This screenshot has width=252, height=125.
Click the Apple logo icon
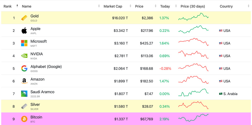click(x=24, y=31)
